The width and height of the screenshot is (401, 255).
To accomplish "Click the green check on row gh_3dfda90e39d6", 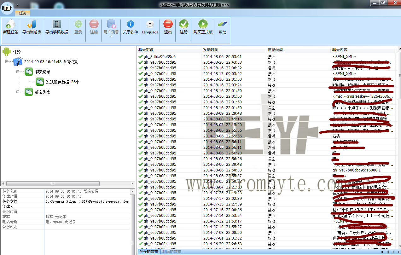I will click(140, 57).
